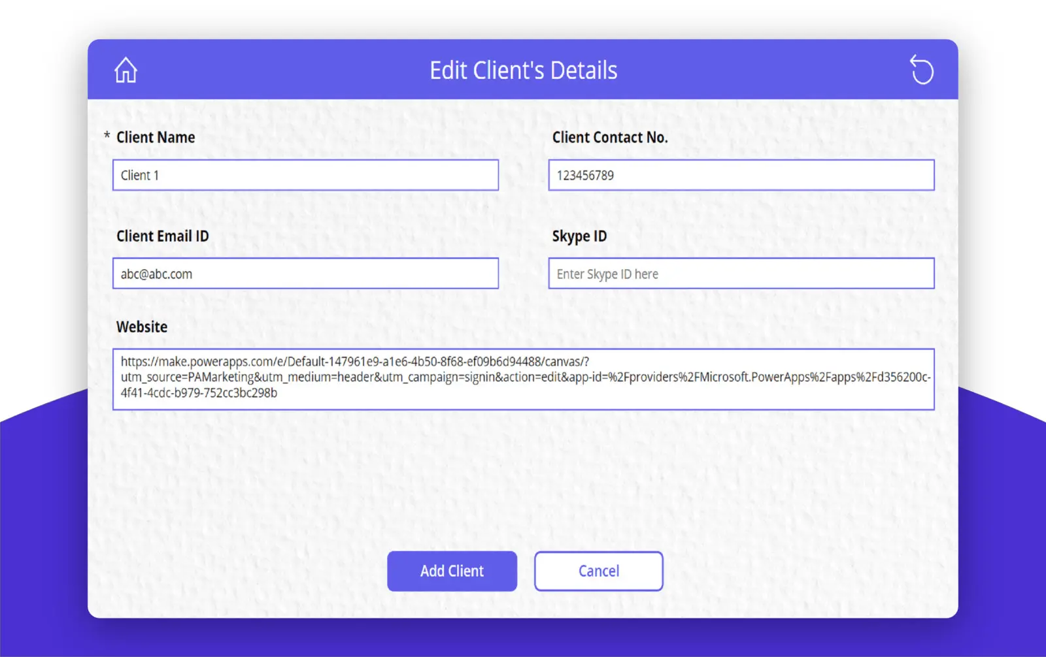Viewport: 1046px width, 657px height.
Task: Click the Client Name label
Action: [156, 137]
